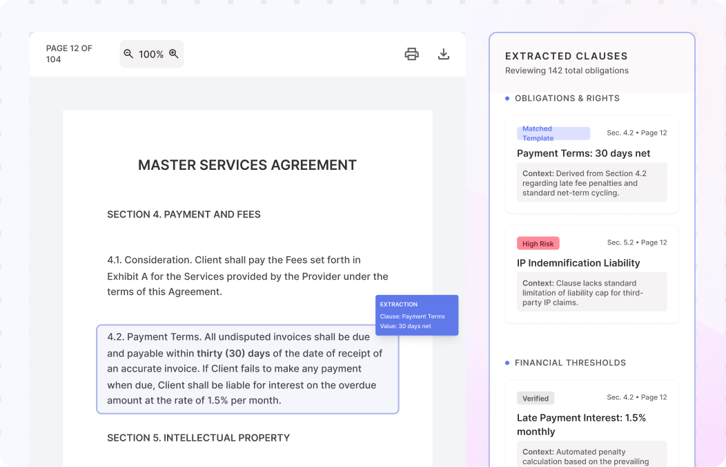Viewport: 726px width, 467px height.
Task: Click the EXTRACTION tooltip for Payment Terms
Action: tap(417, 315)
